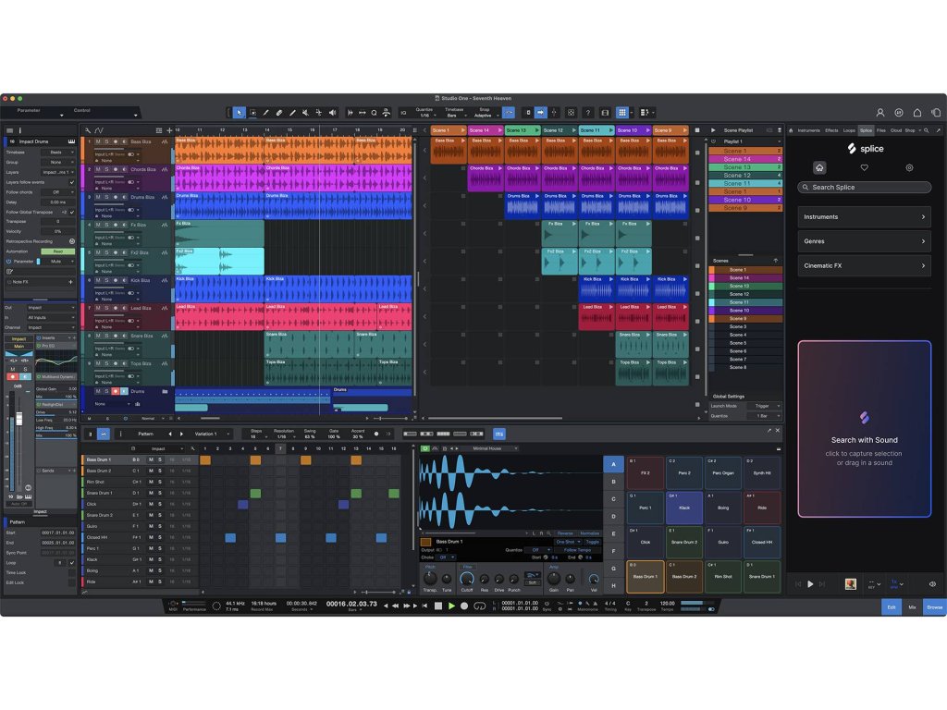Open the Timebase Bars dropdown
Image resolution: width=947 pixels, height=710 pixels.
click(455, 116)
